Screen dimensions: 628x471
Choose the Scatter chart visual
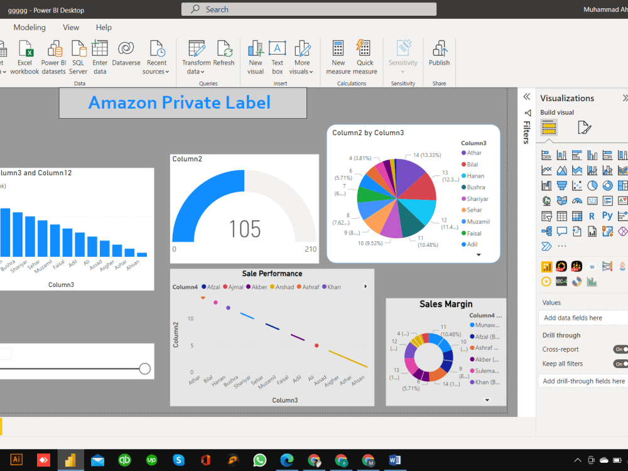[x=577, y=185]
